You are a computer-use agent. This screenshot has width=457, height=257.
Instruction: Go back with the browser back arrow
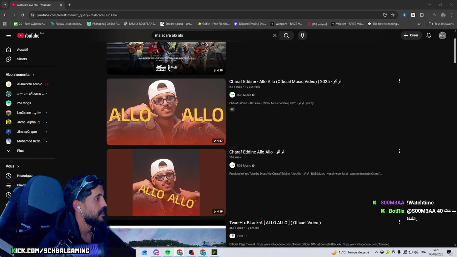point(5,15)
